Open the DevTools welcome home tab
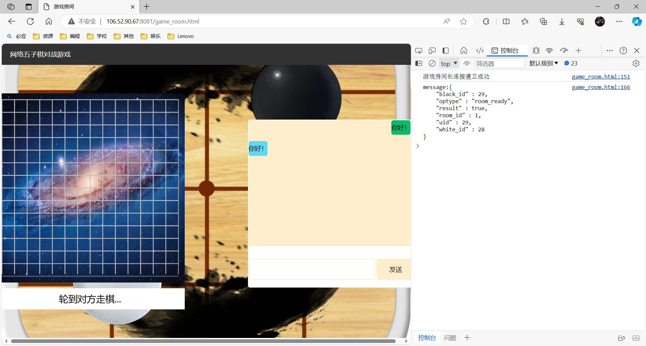This screenshot has height=346, width=646. 464,51
